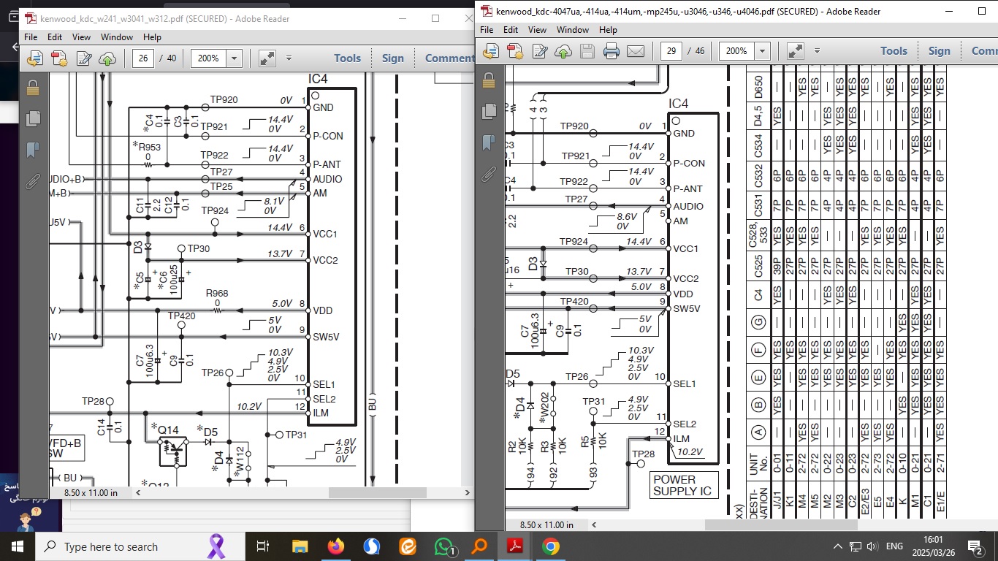Click ENG language indicator

[894, 546]
